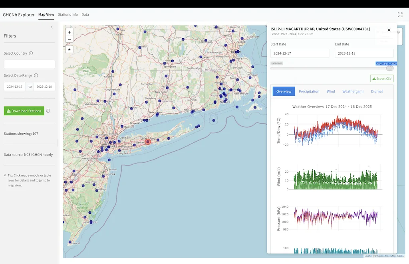409x264 pixels.
Task: Click the map zoom-out icon
Action: pyautogui.click(x=69, y=39)
